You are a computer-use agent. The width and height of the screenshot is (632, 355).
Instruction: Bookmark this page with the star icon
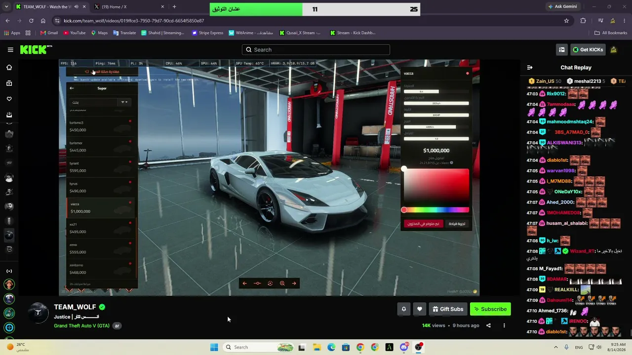(x=566, y=21)
